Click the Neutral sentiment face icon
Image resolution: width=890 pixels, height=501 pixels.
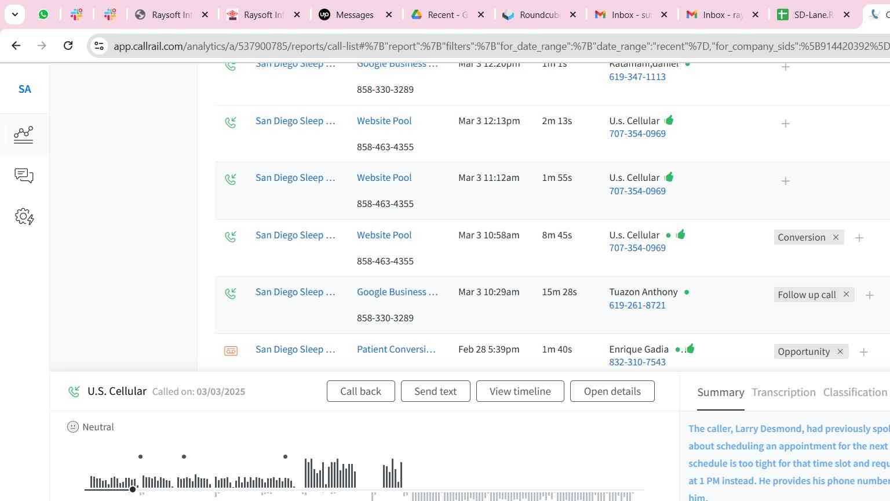[73, 427]
